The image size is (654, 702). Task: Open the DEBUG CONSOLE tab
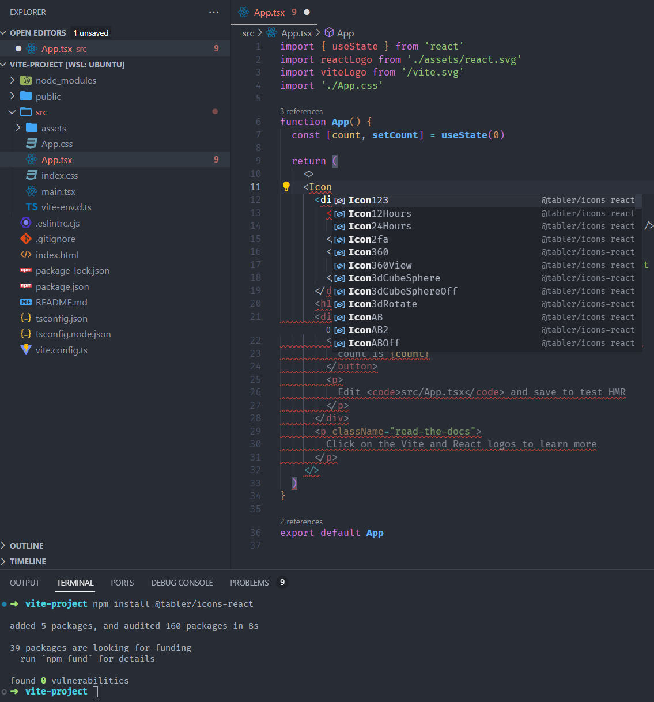click(x=182, y=582)
